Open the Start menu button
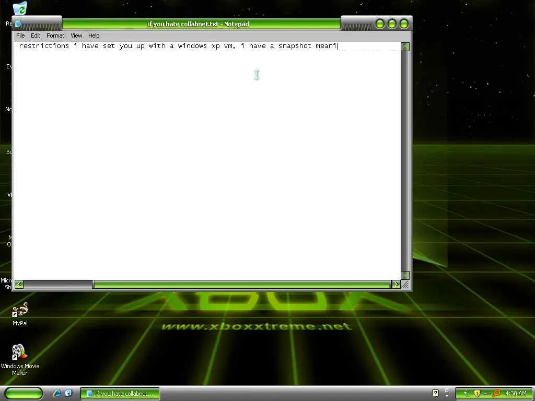 tap(24, 393)
